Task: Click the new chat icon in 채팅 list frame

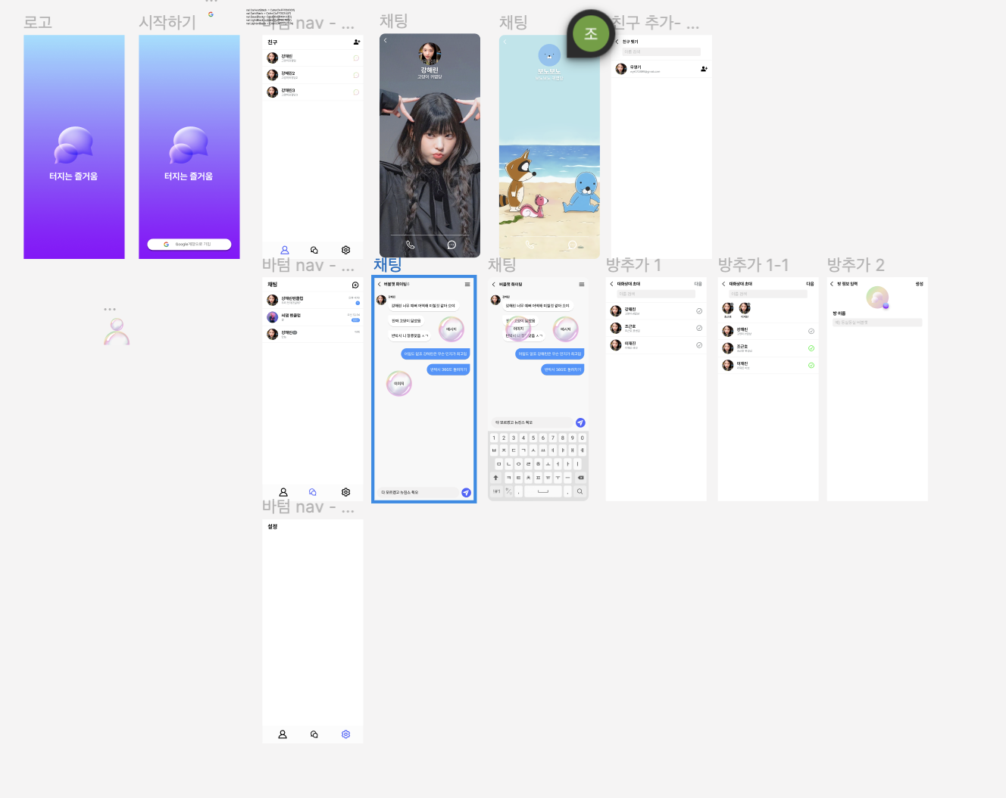Action: (355, 285)
